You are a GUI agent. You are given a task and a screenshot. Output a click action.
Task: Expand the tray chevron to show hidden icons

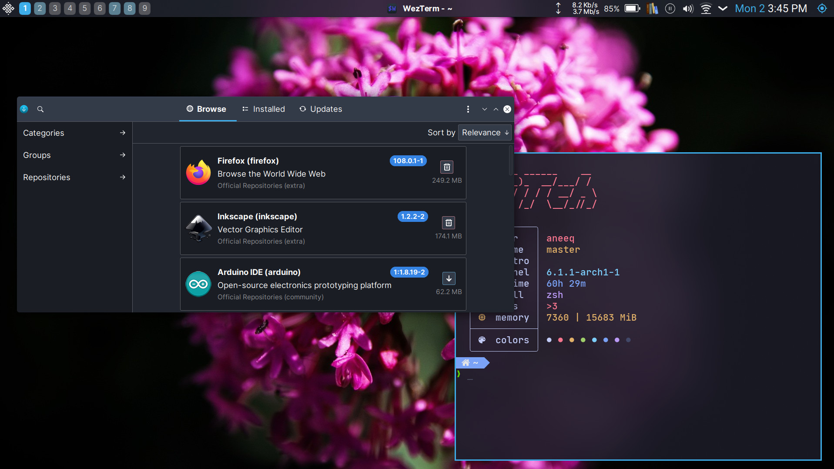(723, 8)
